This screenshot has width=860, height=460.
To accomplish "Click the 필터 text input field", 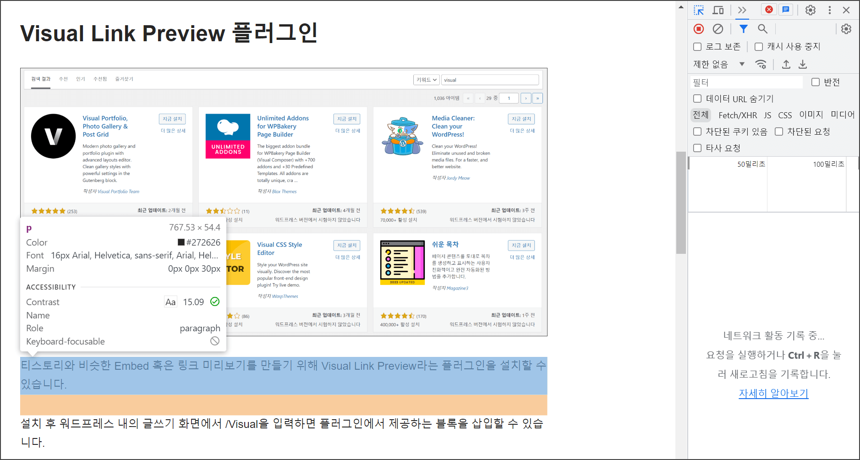I will click(746, 82).
